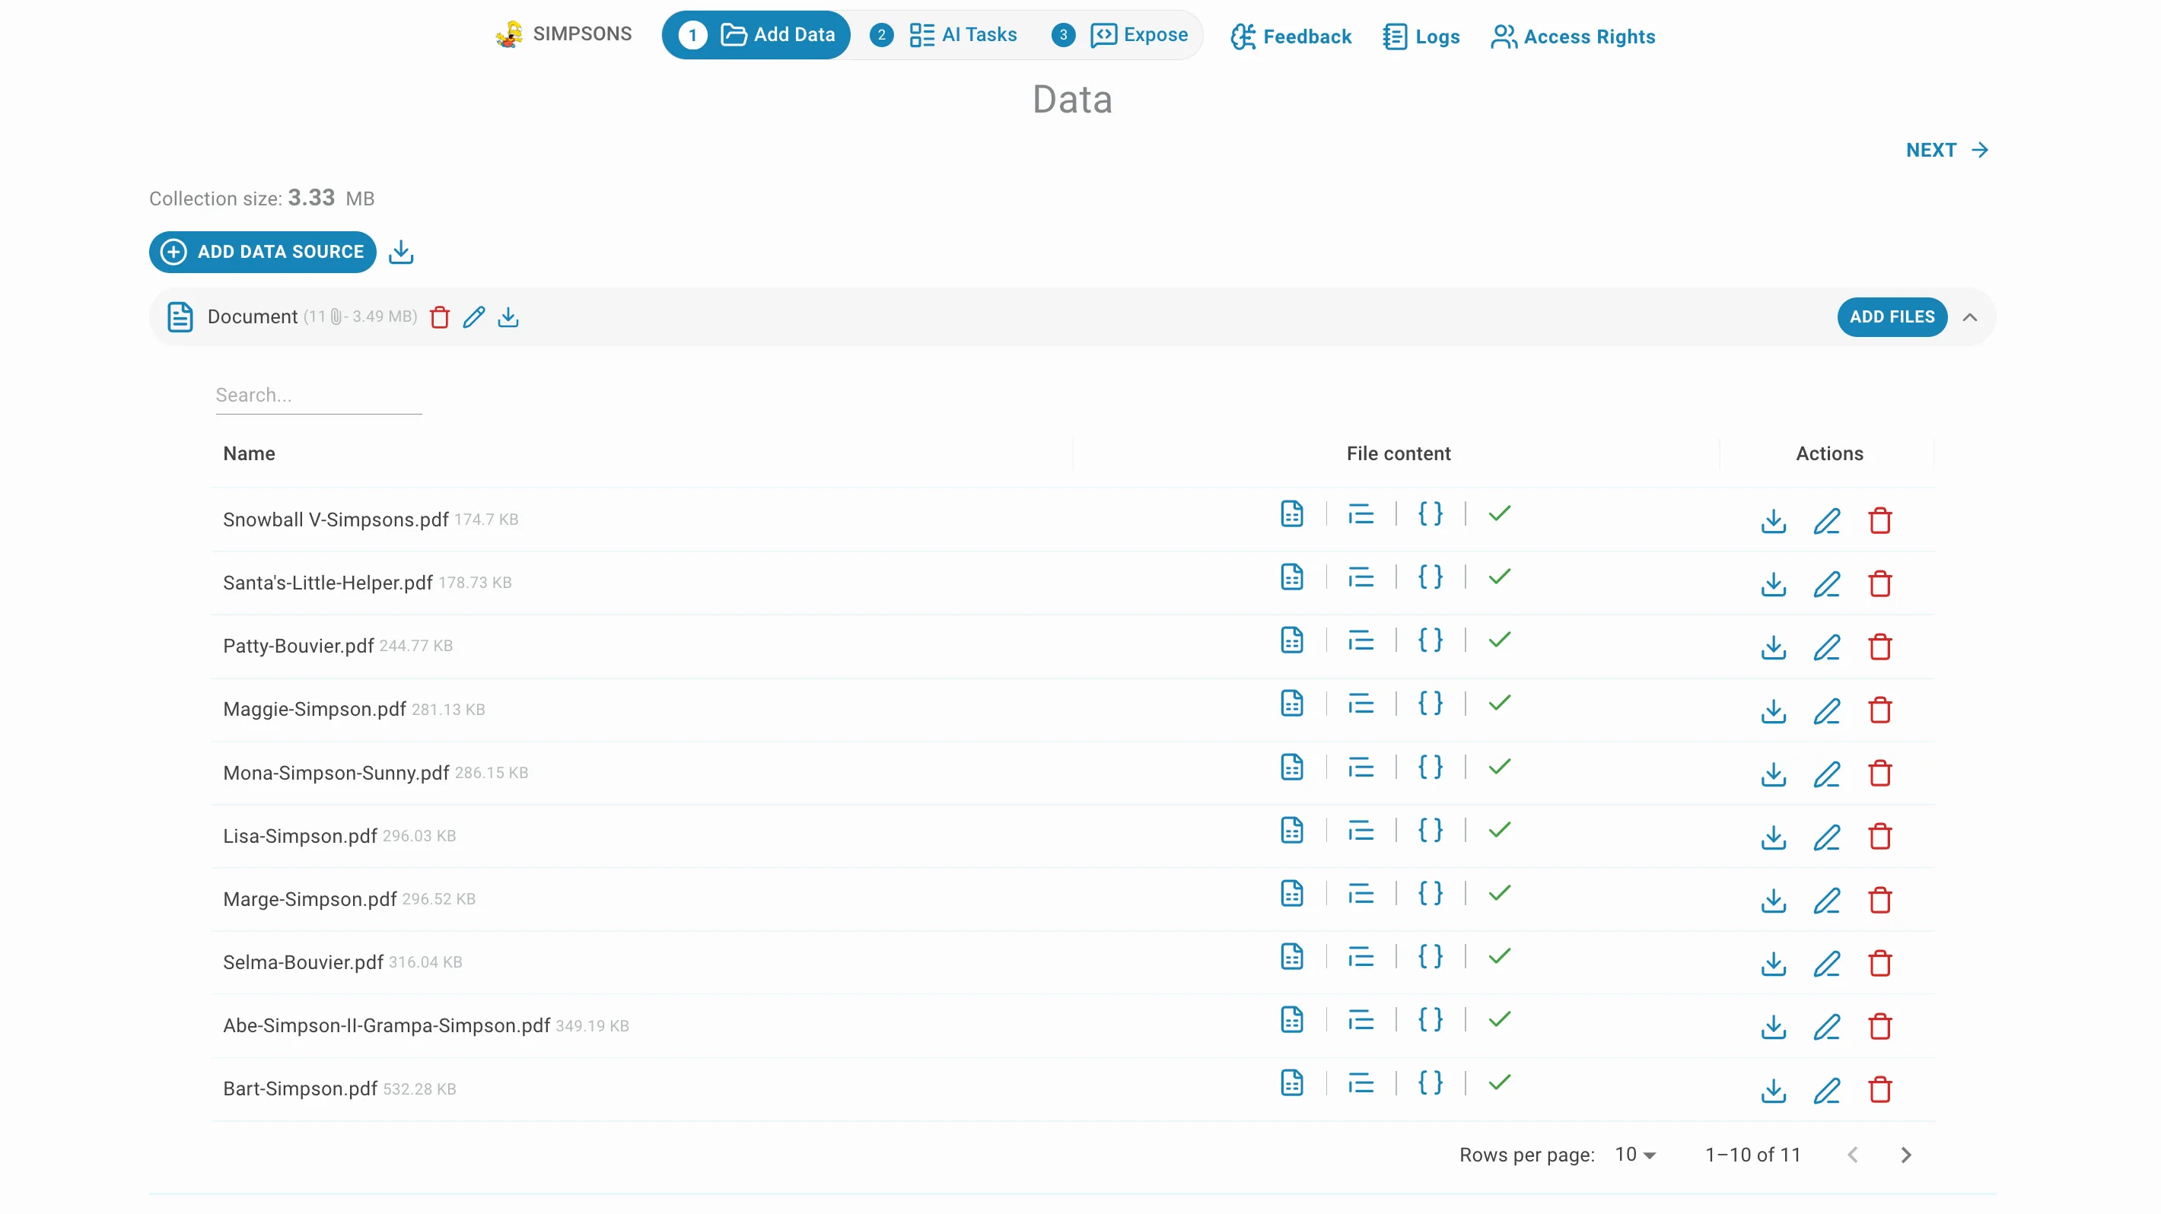2161x1214 pixels.
Task: Open text outline view for Bart-Simpson.pdf
Action: point(1361,1083)
